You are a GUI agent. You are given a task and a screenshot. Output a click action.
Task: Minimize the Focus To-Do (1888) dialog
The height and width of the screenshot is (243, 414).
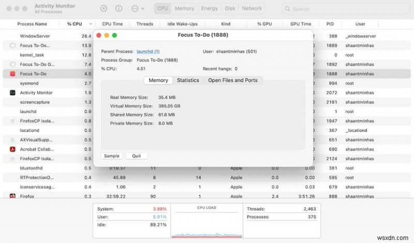pyautogui.click(x=107, y=35)
